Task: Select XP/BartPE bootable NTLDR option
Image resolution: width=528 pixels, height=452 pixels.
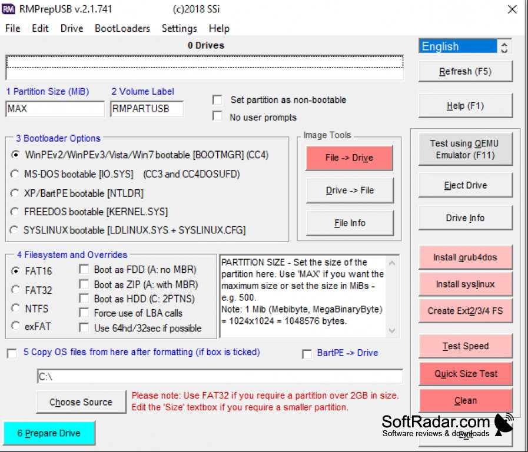Action: (15, 193)
